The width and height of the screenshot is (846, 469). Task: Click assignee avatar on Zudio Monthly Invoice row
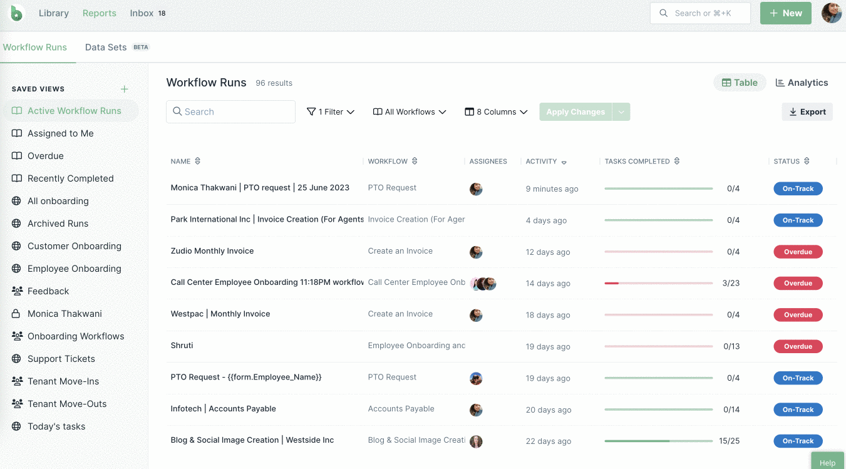(476, 252)
